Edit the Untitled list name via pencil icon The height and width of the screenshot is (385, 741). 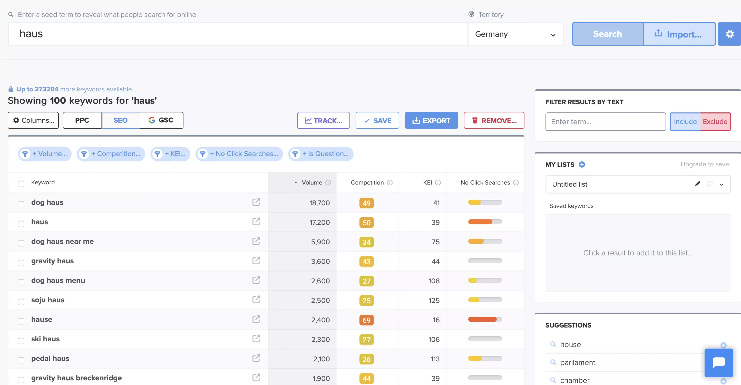(x=698, y=184)
